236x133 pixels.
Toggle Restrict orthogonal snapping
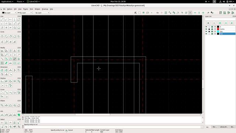tap(203, 13)
